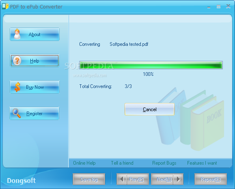
Task: Click the green conversion progress bar
Action: (151, 65)
